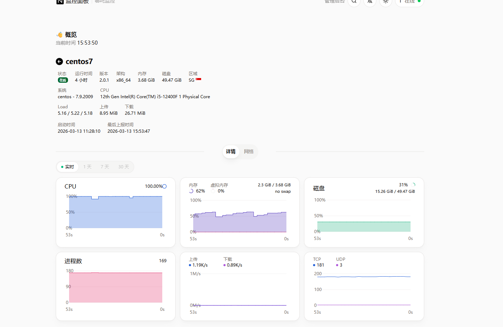Open the 管理后台 admin link
The width and height of the screenshot is (503, 327).
(x=334, y=2)
